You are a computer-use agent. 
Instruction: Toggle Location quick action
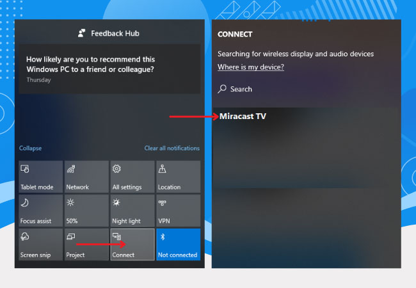pyautogui.click(x=179, y=177)
